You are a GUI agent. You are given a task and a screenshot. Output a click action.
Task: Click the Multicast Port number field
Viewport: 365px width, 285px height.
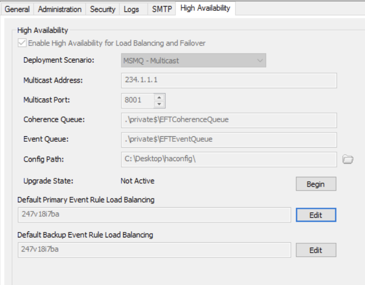click(138, 101)
